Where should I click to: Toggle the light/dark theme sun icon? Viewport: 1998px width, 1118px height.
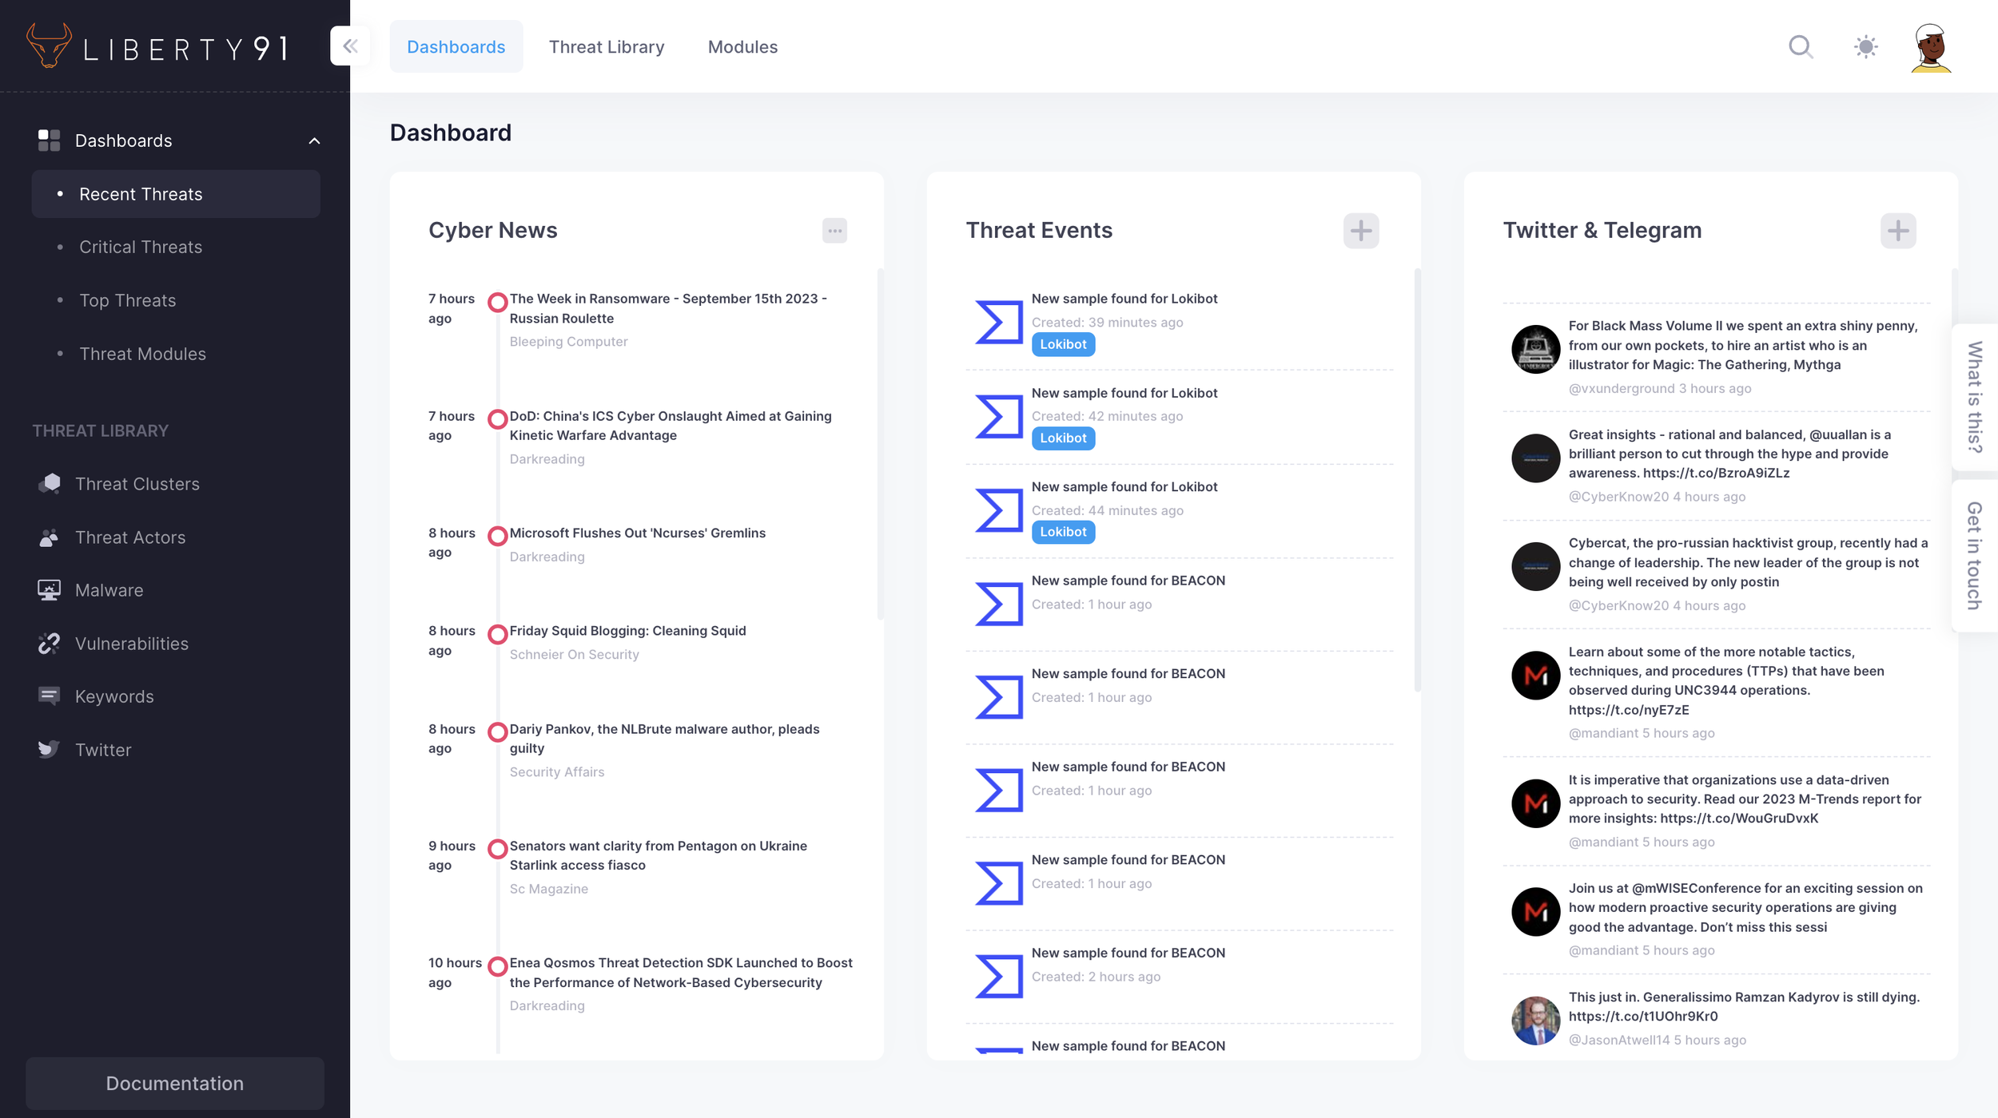pyautogui.click(x=1865, y=46)
